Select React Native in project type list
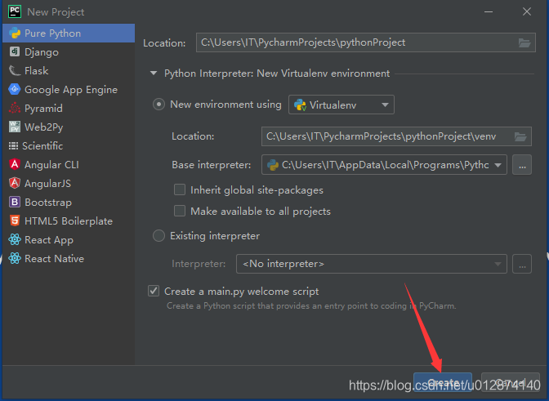Viewport: 549px width, 401px height. pos(69,259)
